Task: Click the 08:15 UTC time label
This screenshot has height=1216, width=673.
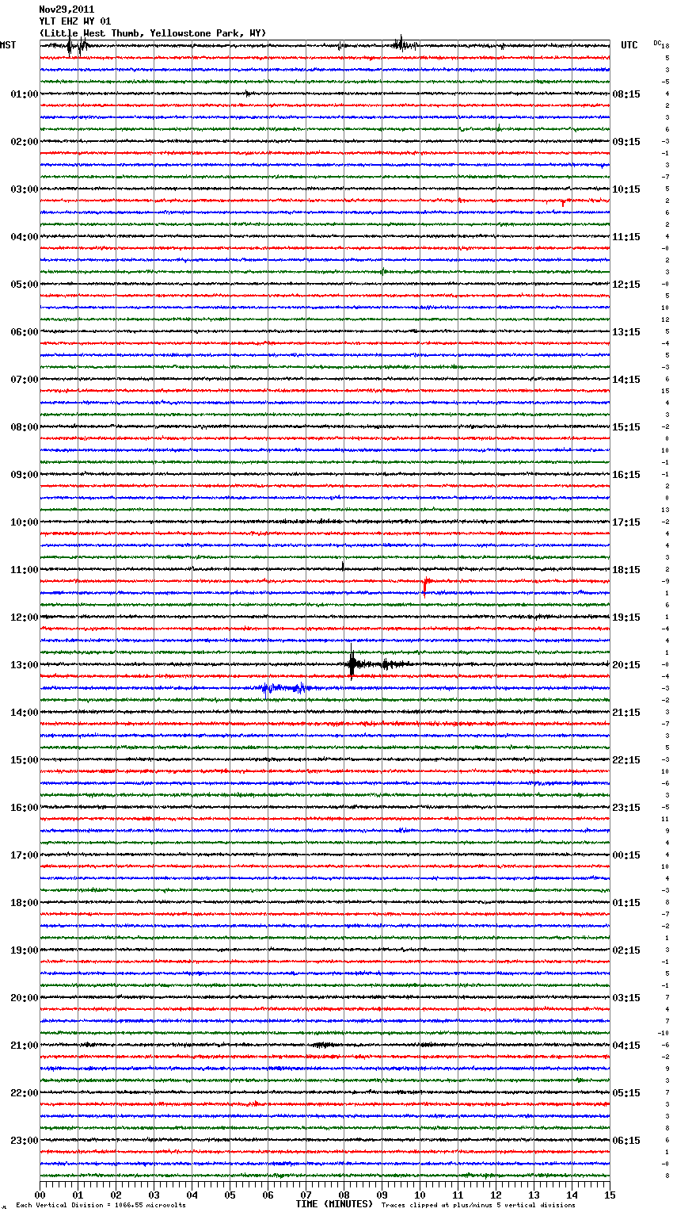Action: [626, 94]
